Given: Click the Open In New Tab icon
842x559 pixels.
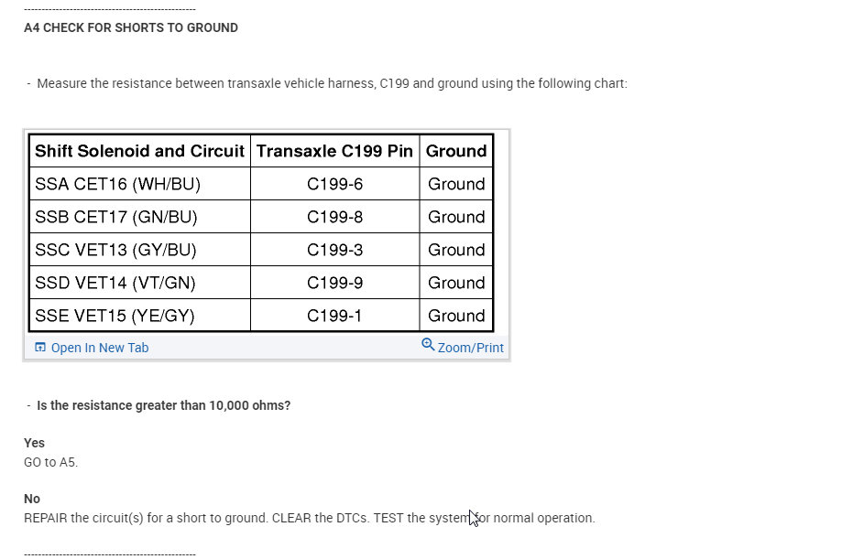Looking at the screenshot, I should 39,348.
